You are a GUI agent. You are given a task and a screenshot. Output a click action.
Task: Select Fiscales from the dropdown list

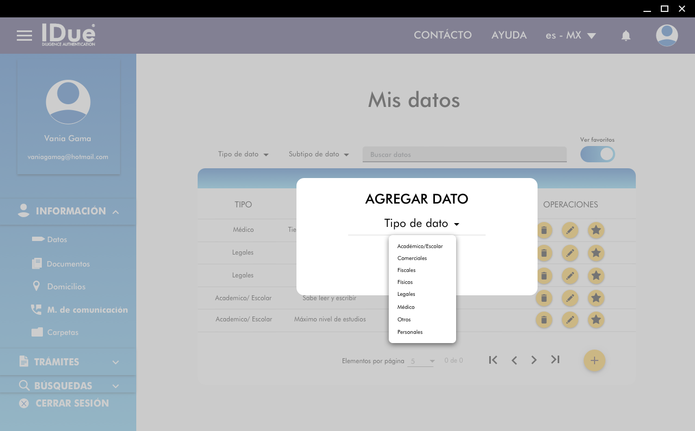[406, 270]
